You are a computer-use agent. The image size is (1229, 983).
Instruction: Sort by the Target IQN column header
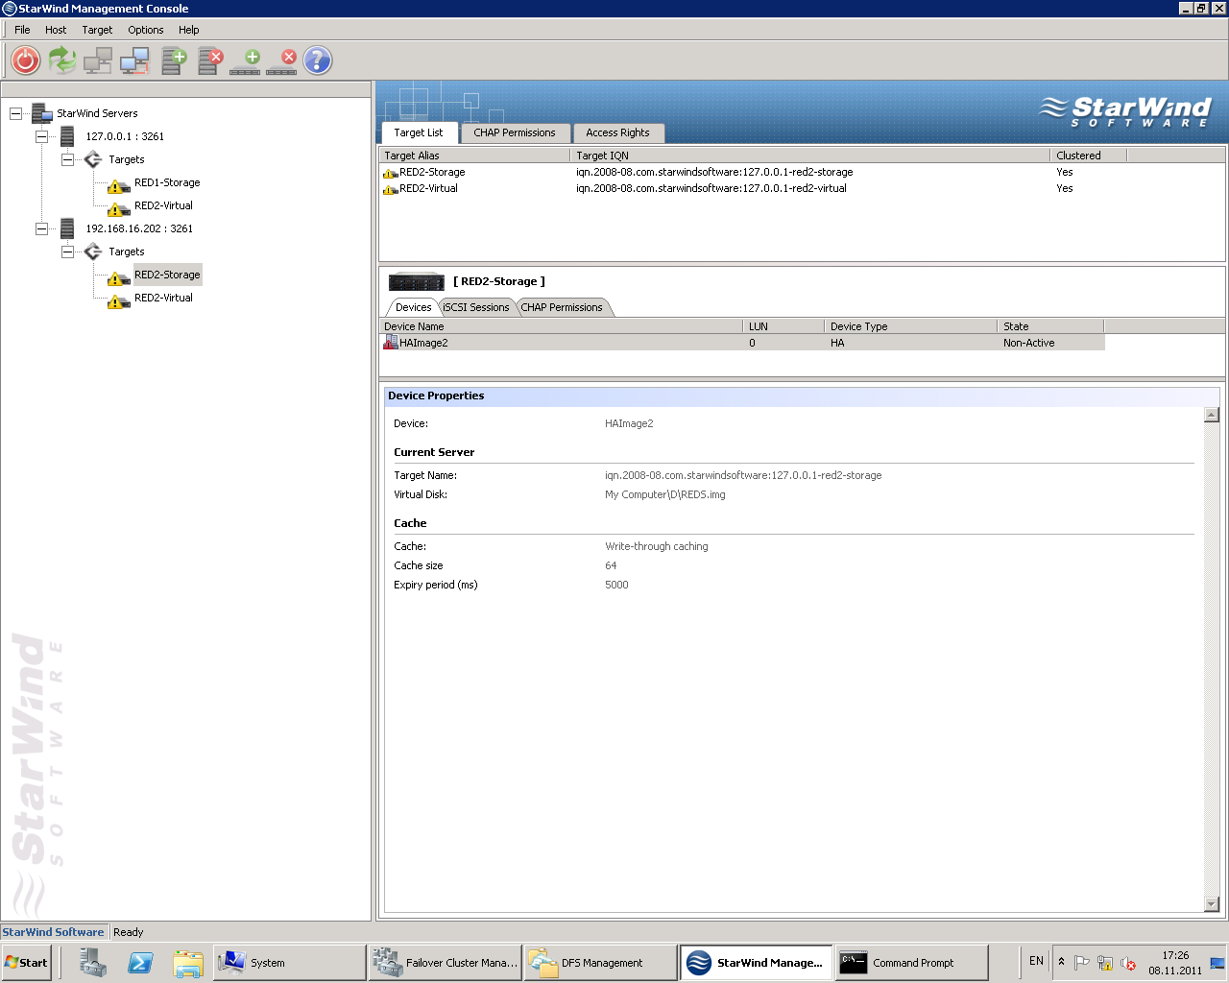click(809, 155)
